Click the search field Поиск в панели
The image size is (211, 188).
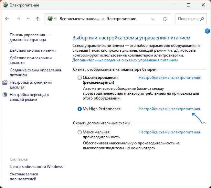point(191,19)
